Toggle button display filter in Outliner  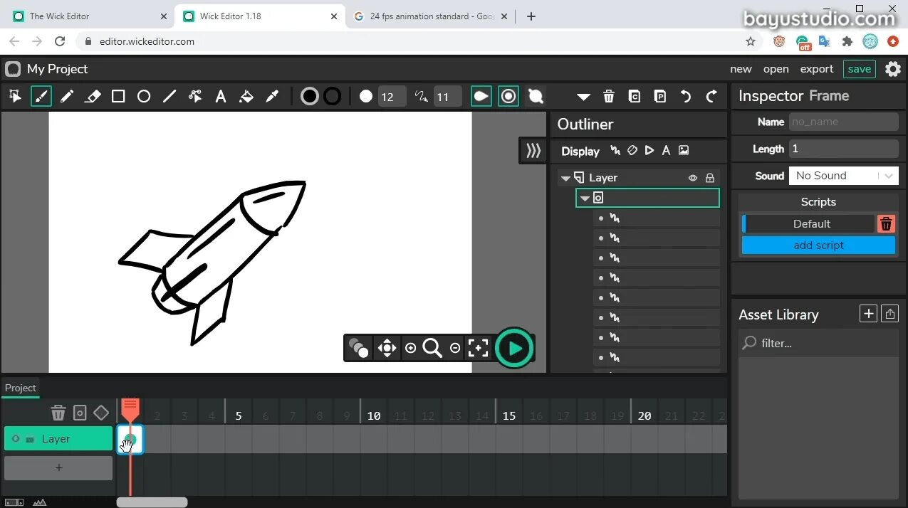(x=632, y=151)
